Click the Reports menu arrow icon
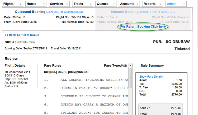The height and width of the screenshot is (115, 198). 160,4
